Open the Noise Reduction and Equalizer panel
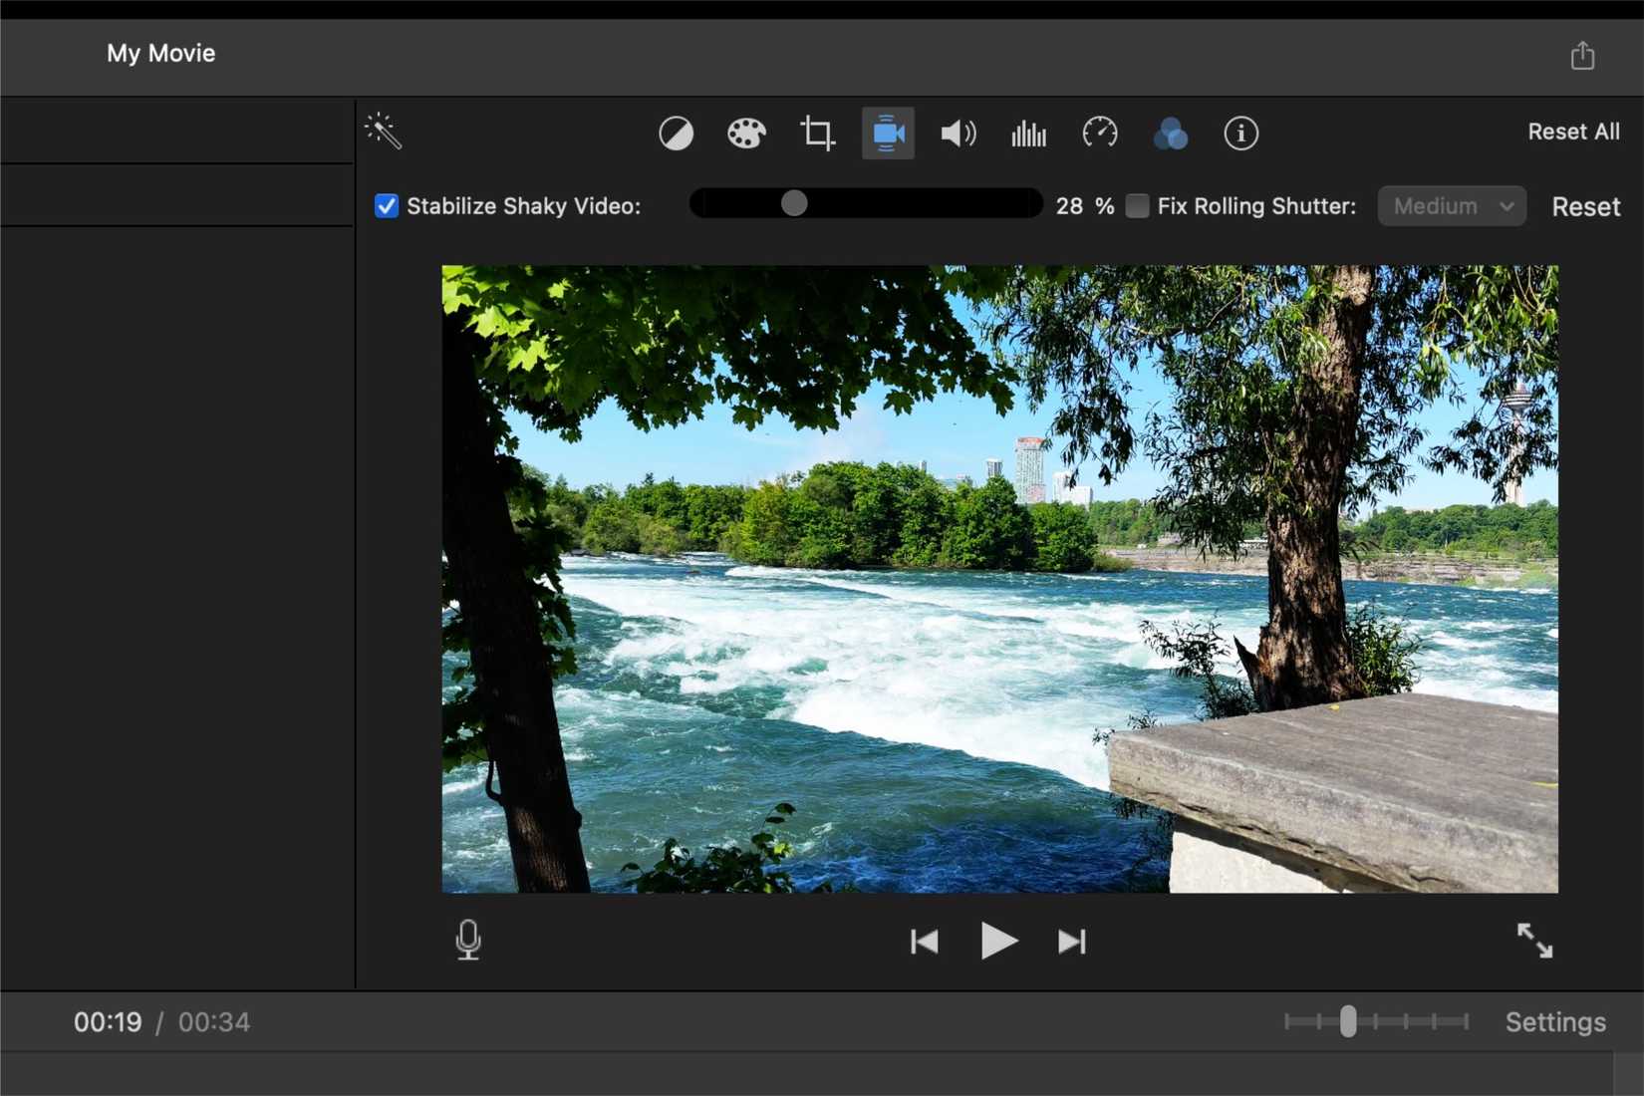This screenshot has height=1096, width=1644. coord(1028,133)
